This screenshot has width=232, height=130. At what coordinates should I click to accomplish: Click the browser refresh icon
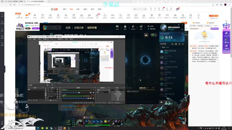pyautogui.click(x=10, y=5)
